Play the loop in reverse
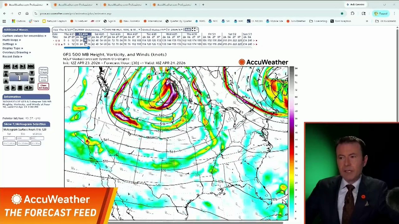This screenshot has height=224, width=399. (7, 88)
